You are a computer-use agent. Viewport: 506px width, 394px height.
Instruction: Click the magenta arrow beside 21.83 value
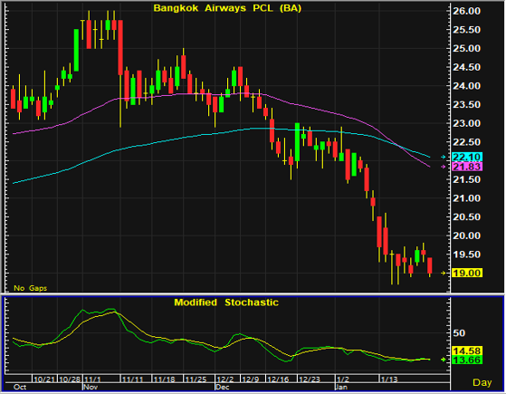click(444, 167)
